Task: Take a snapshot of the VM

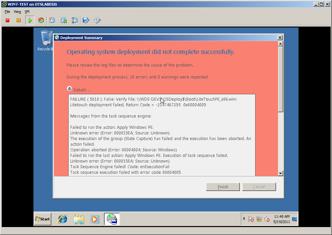Action: (x=52, y=21)
